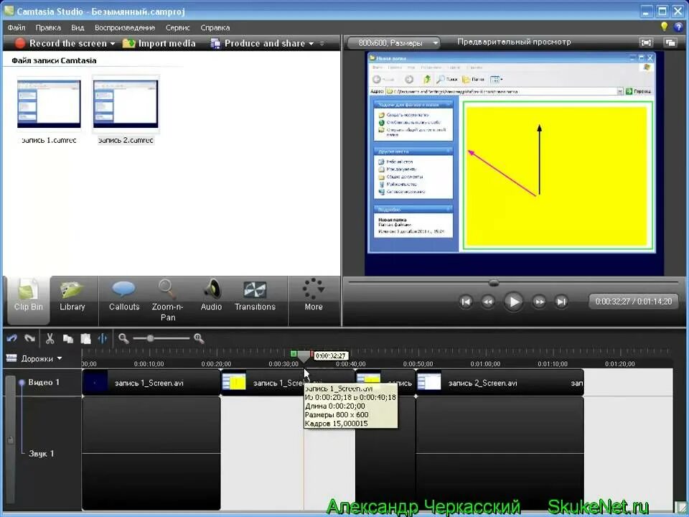Image resolution: width=689 pixels, height=517 pixels.
Task: Open the Record the screen dropdown arrow
Action: 113,44
